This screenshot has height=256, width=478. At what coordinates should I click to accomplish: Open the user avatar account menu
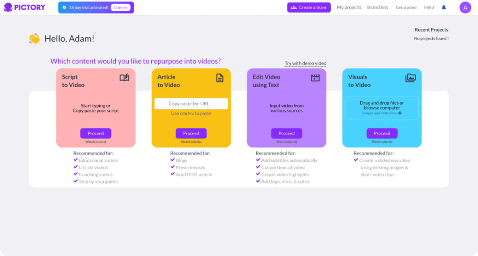(x=465, y=7)
